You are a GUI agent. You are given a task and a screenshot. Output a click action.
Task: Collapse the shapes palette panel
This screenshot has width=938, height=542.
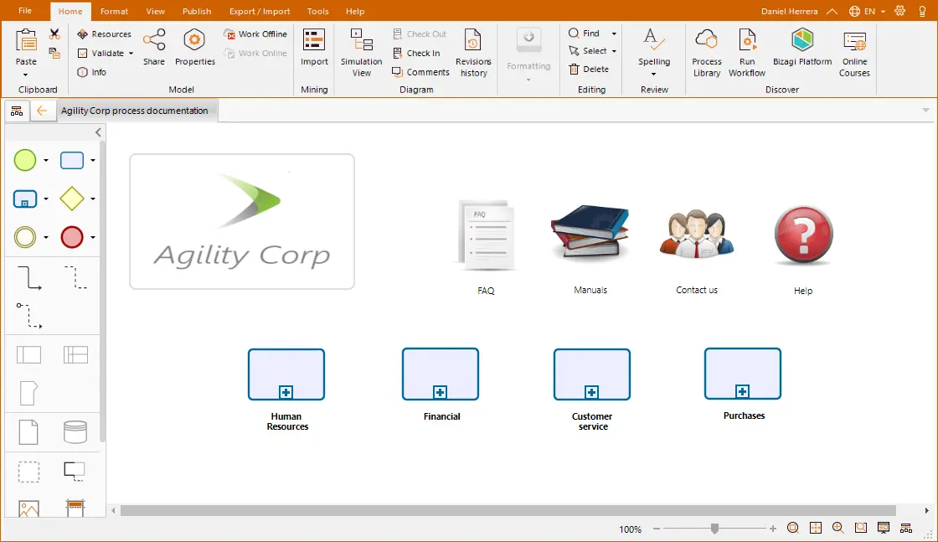[x=98, y=132]
